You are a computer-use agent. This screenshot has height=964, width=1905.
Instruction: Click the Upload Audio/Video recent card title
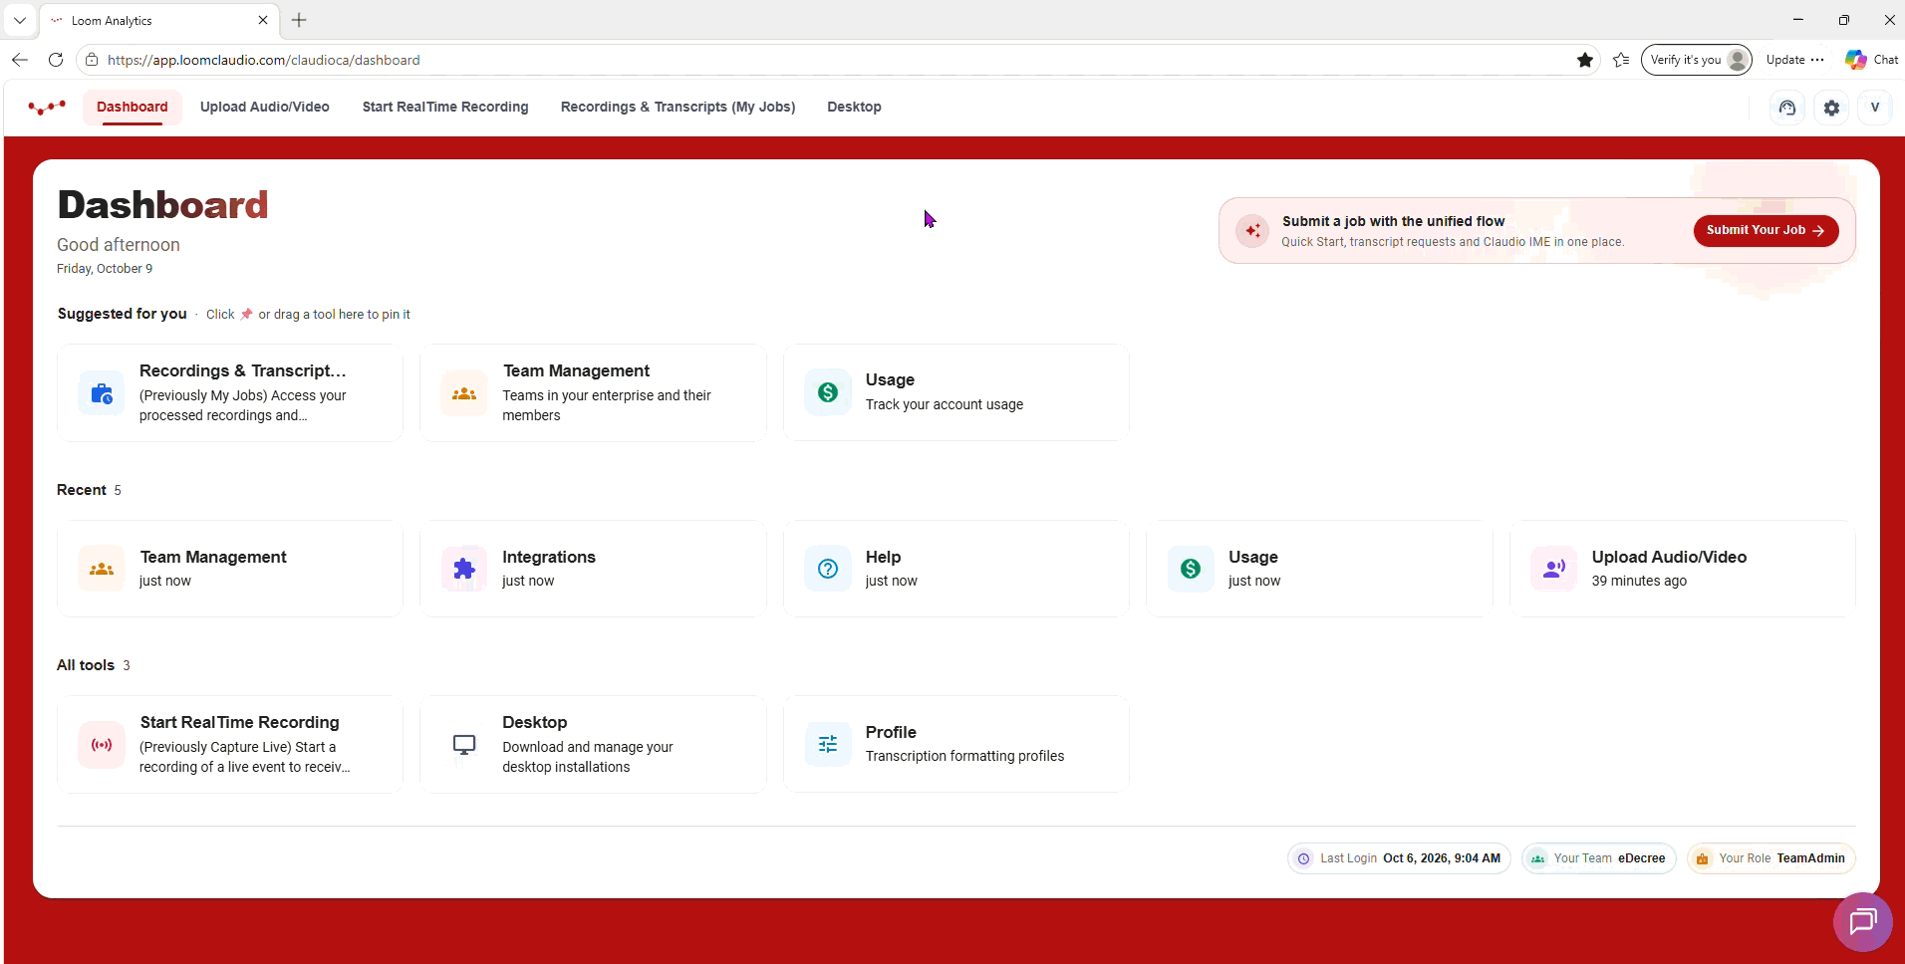pyautogui.click(x=1669, y=557)
